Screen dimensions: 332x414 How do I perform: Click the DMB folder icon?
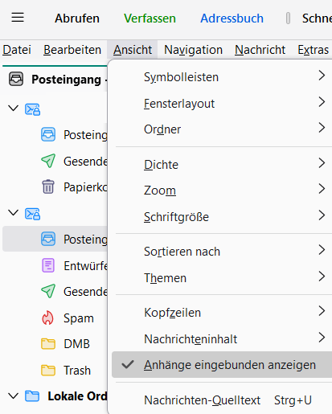(x=48, y=344)
